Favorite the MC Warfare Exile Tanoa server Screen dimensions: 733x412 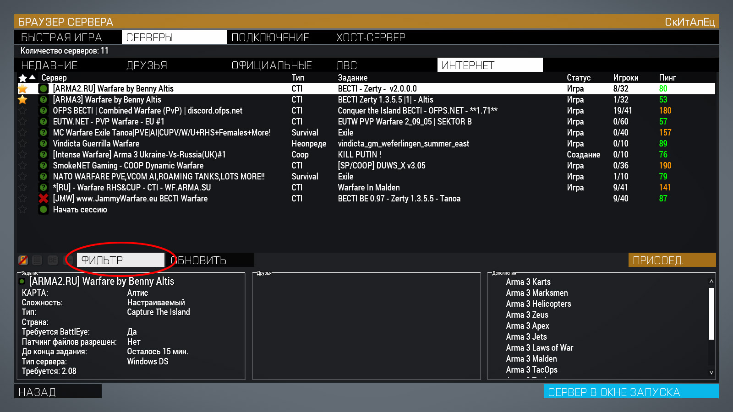tap(22, 132)
